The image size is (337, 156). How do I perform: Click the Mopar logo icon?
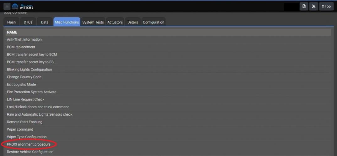tap(15, 7)
